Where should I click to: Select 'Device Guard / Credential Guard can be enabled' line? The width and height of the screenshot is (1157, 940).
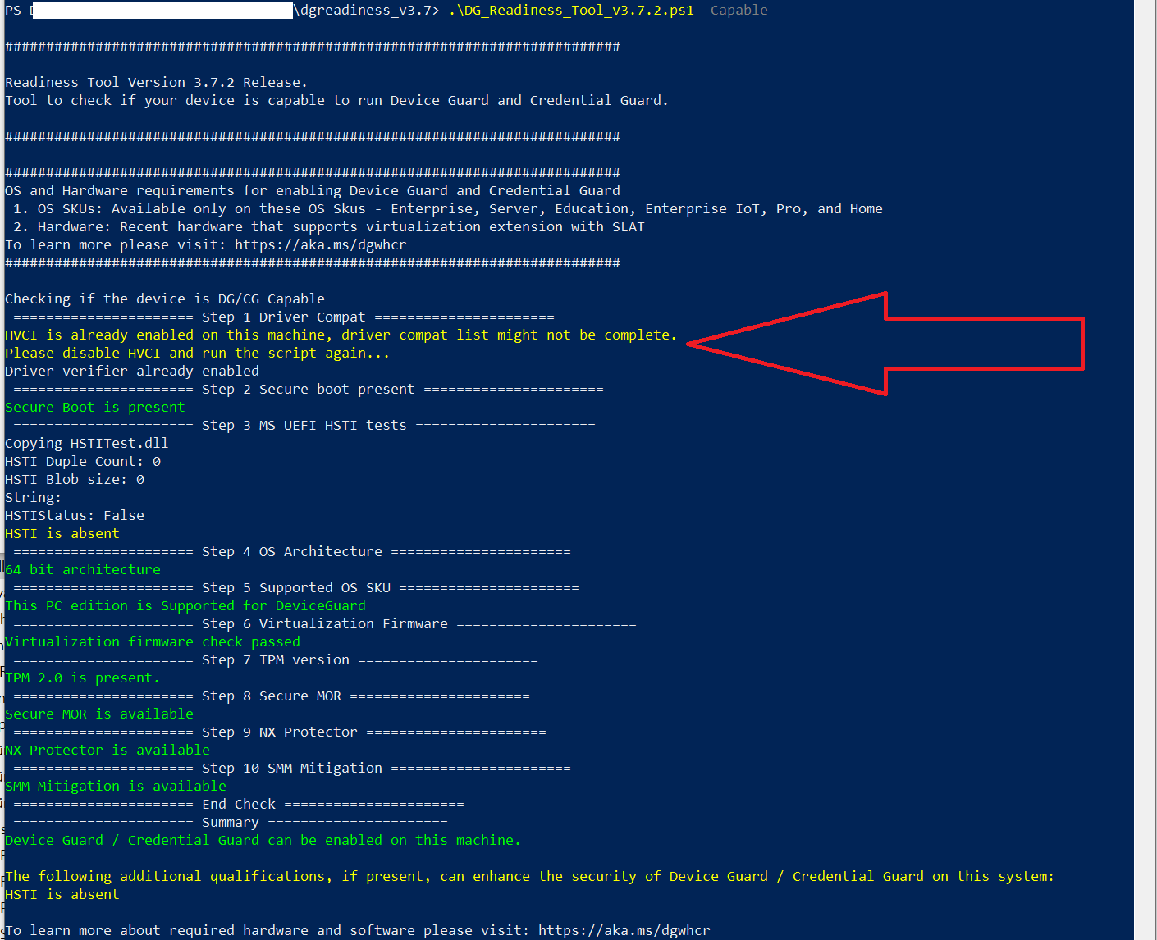[x=263, y=840]
